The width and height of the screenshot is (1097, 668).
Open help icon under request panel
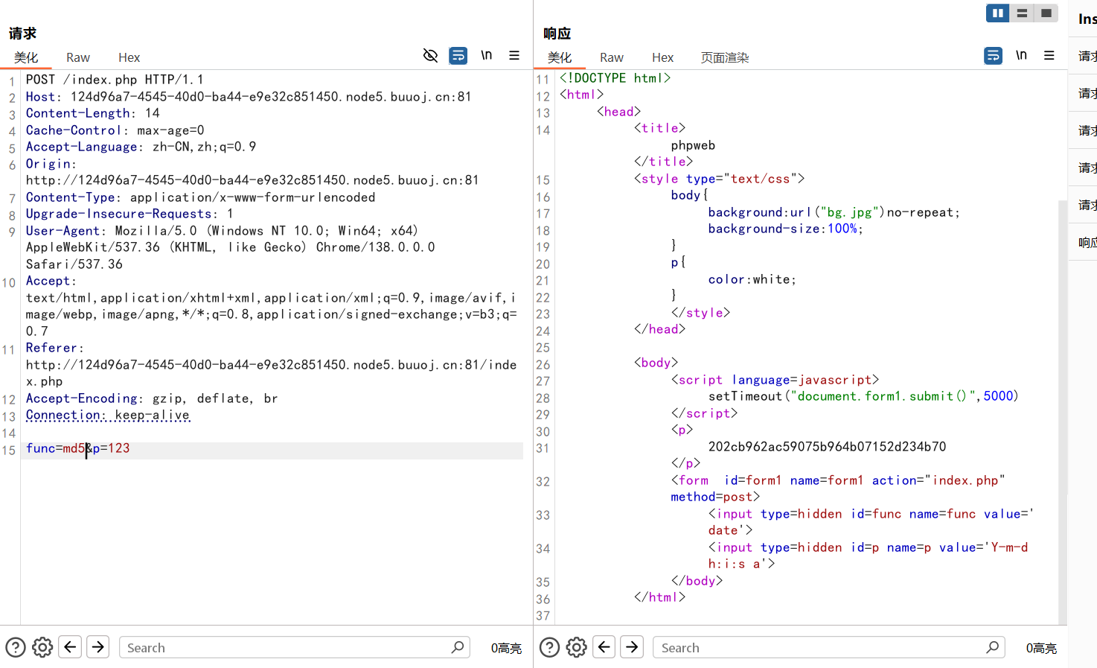coord(16,647)
